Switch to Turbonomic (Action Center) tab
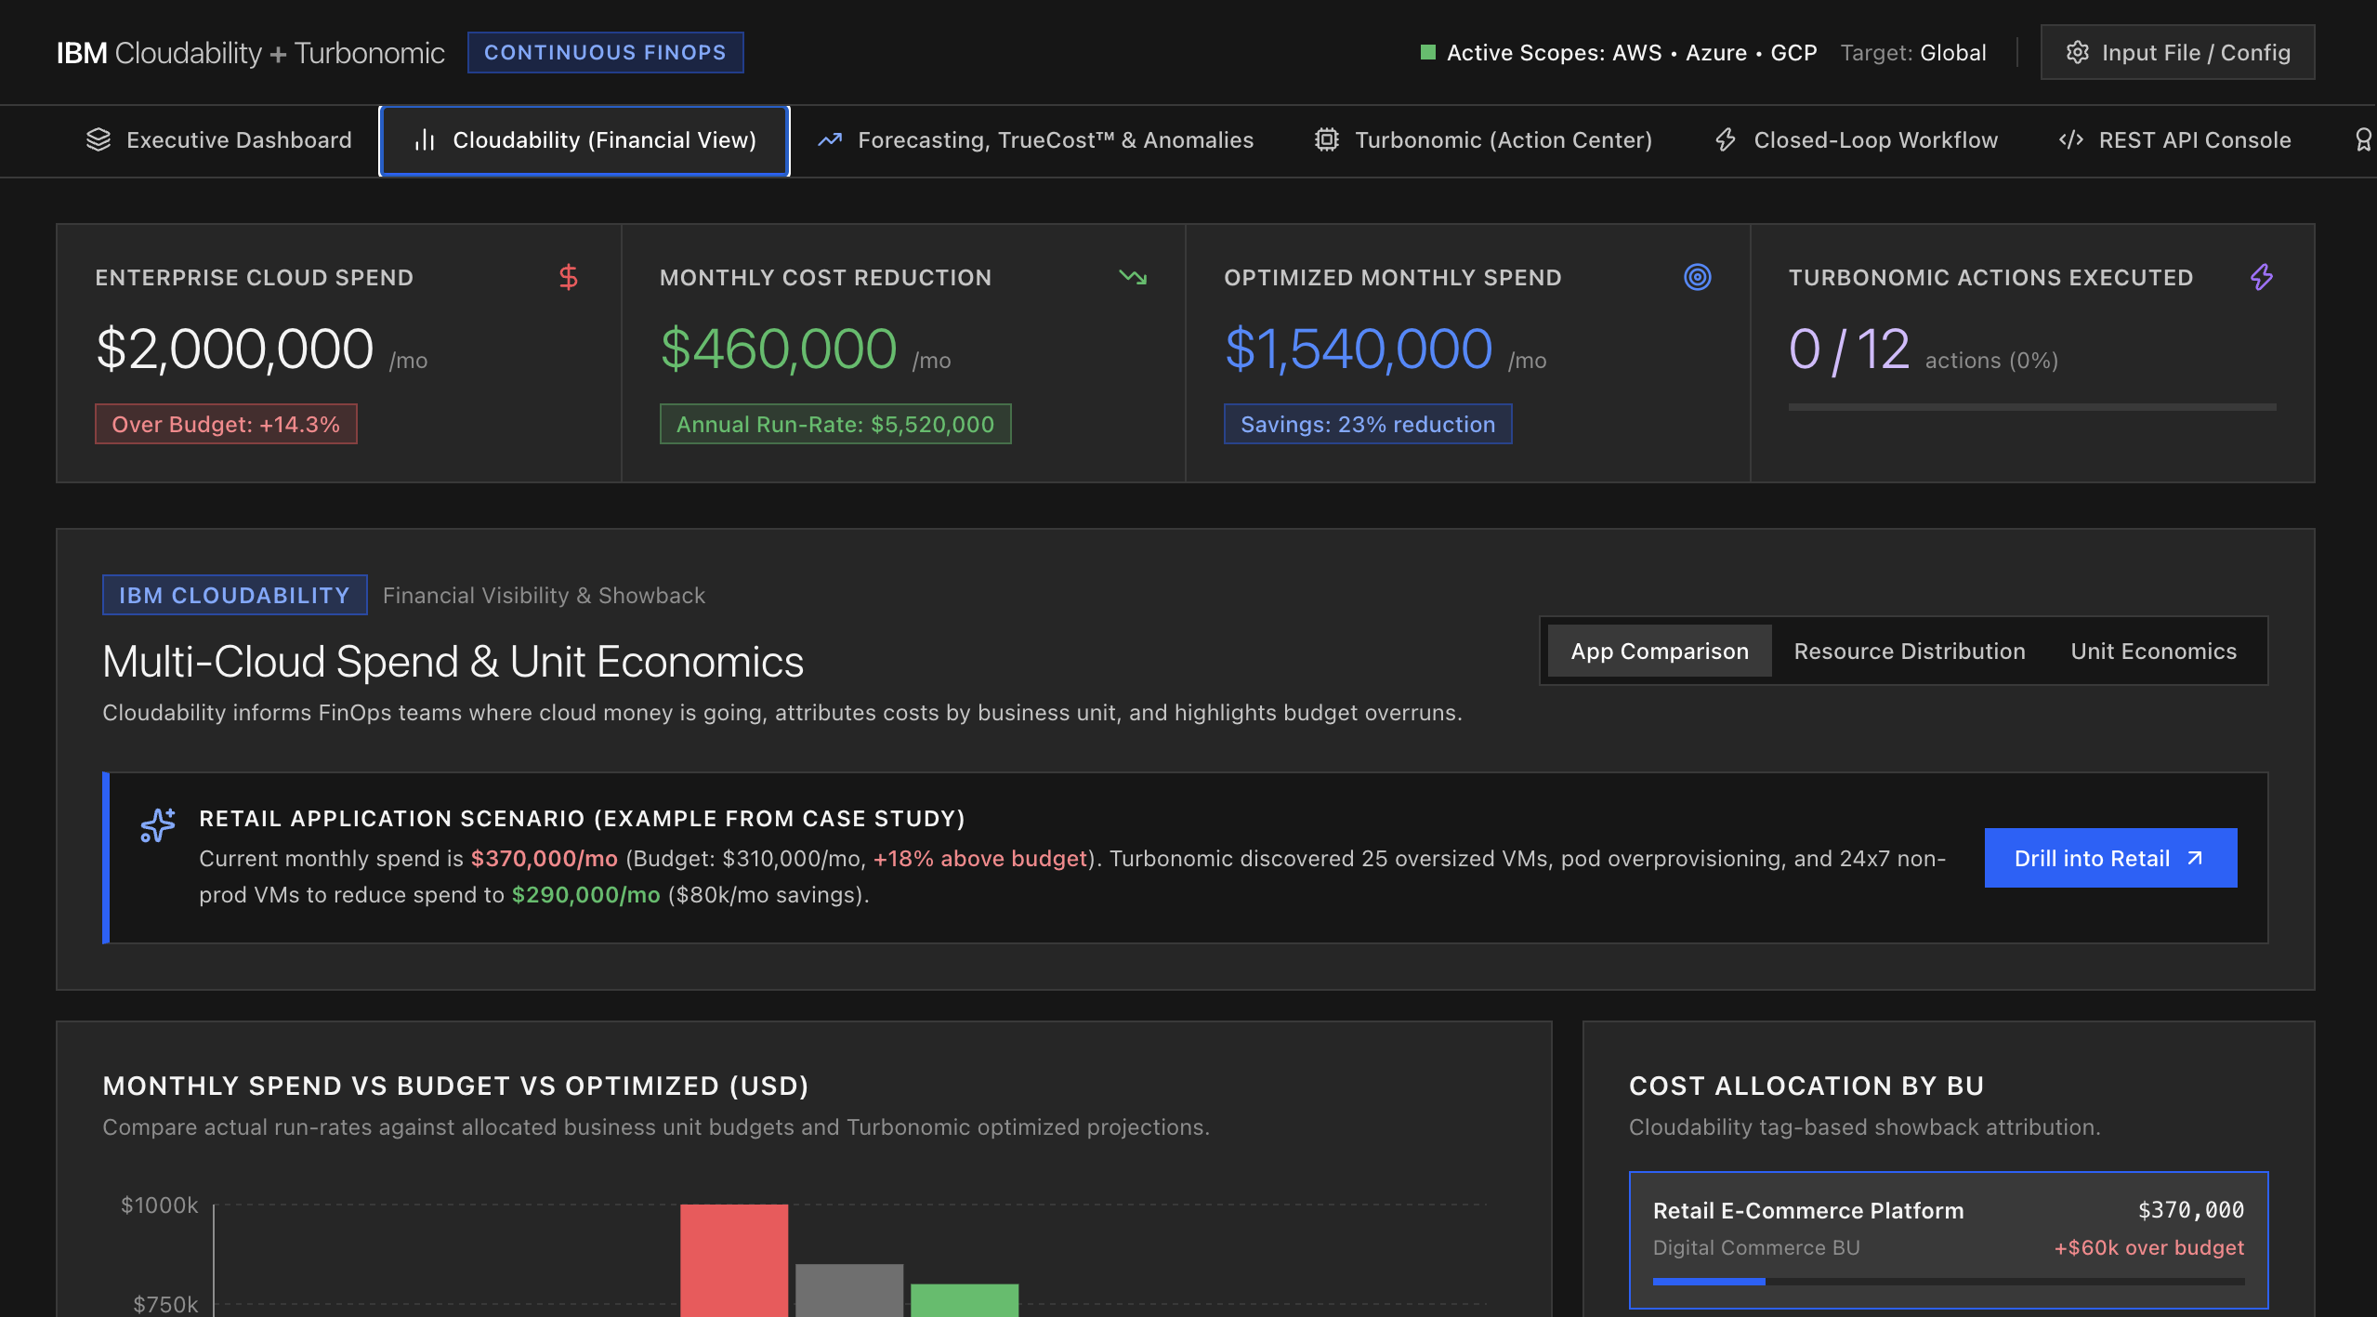This screenshot has height=1317, width=2377. click(1483, 140)
